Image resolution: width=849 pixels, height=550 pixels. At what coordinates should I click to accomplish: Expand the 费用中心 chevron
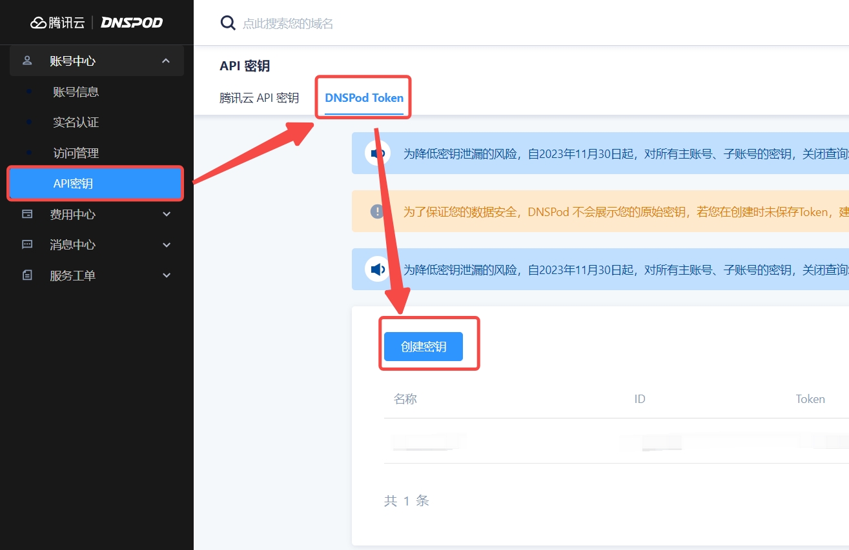coord(167,214)
